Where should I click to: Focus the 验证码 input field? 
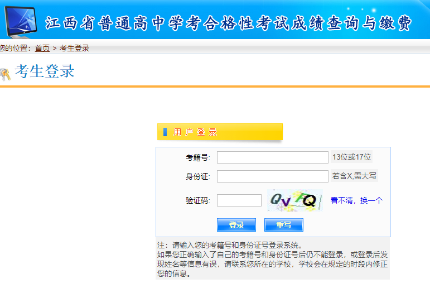(239, 200)
